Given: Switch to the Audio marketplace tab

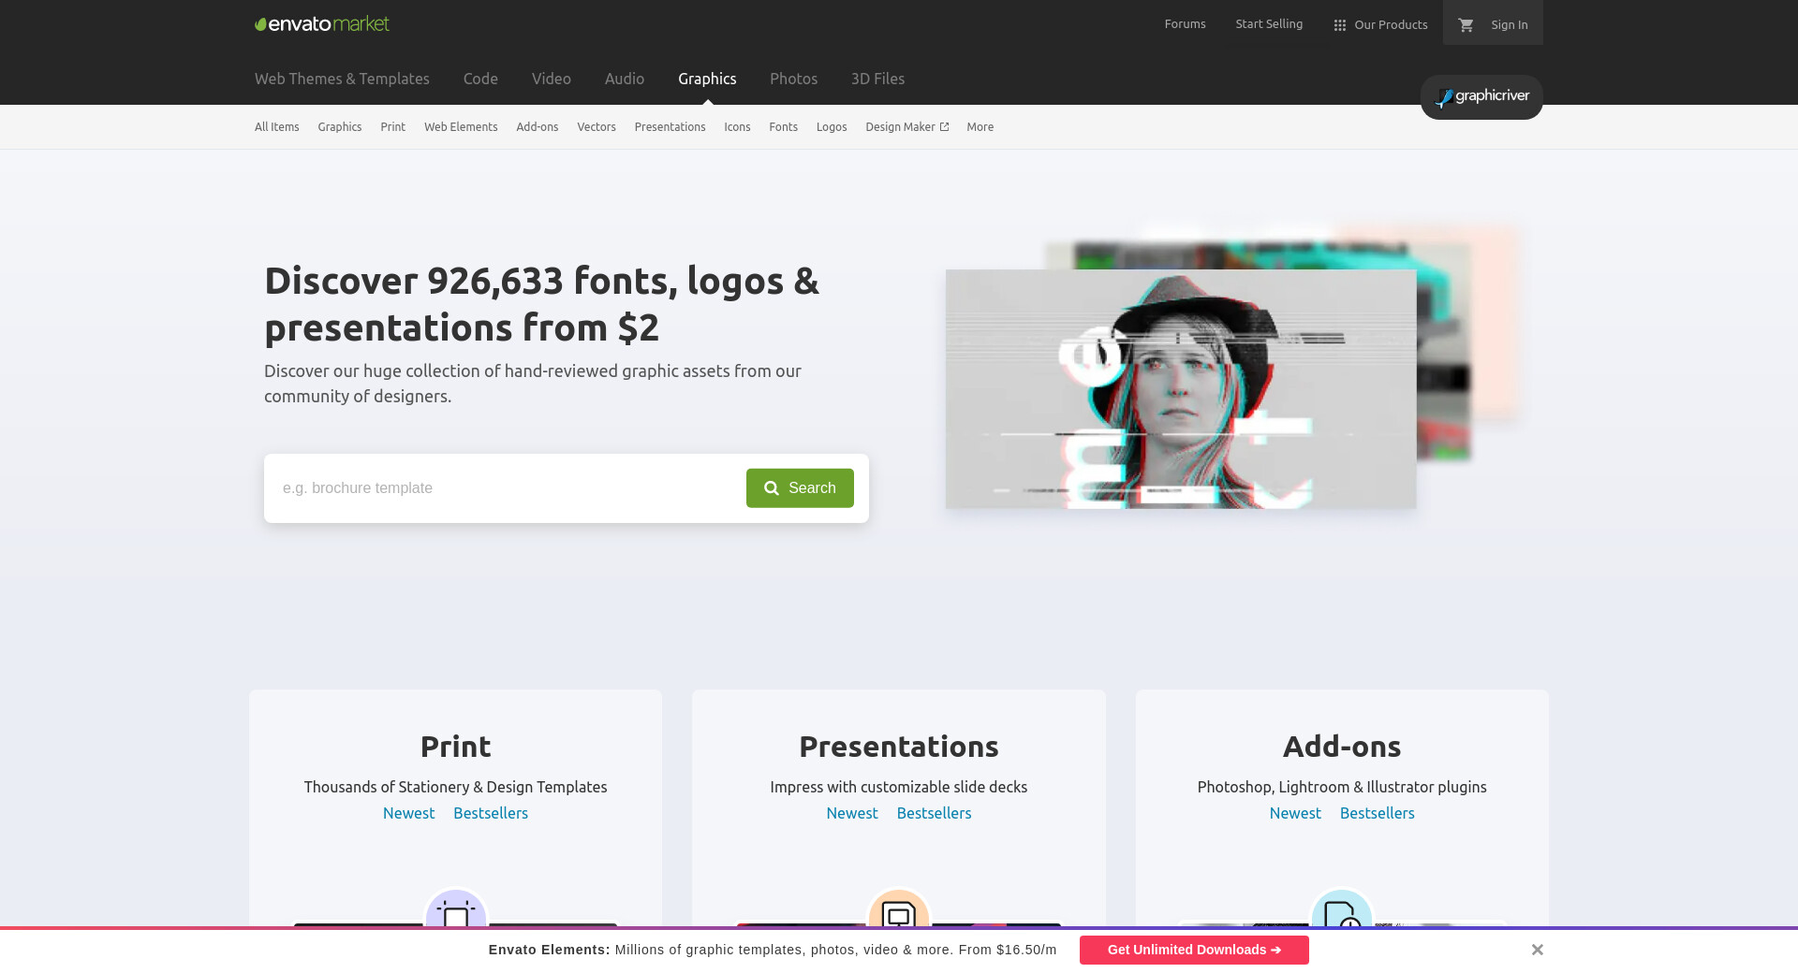Looking at the screenshot, I should [x=625, y=79].
